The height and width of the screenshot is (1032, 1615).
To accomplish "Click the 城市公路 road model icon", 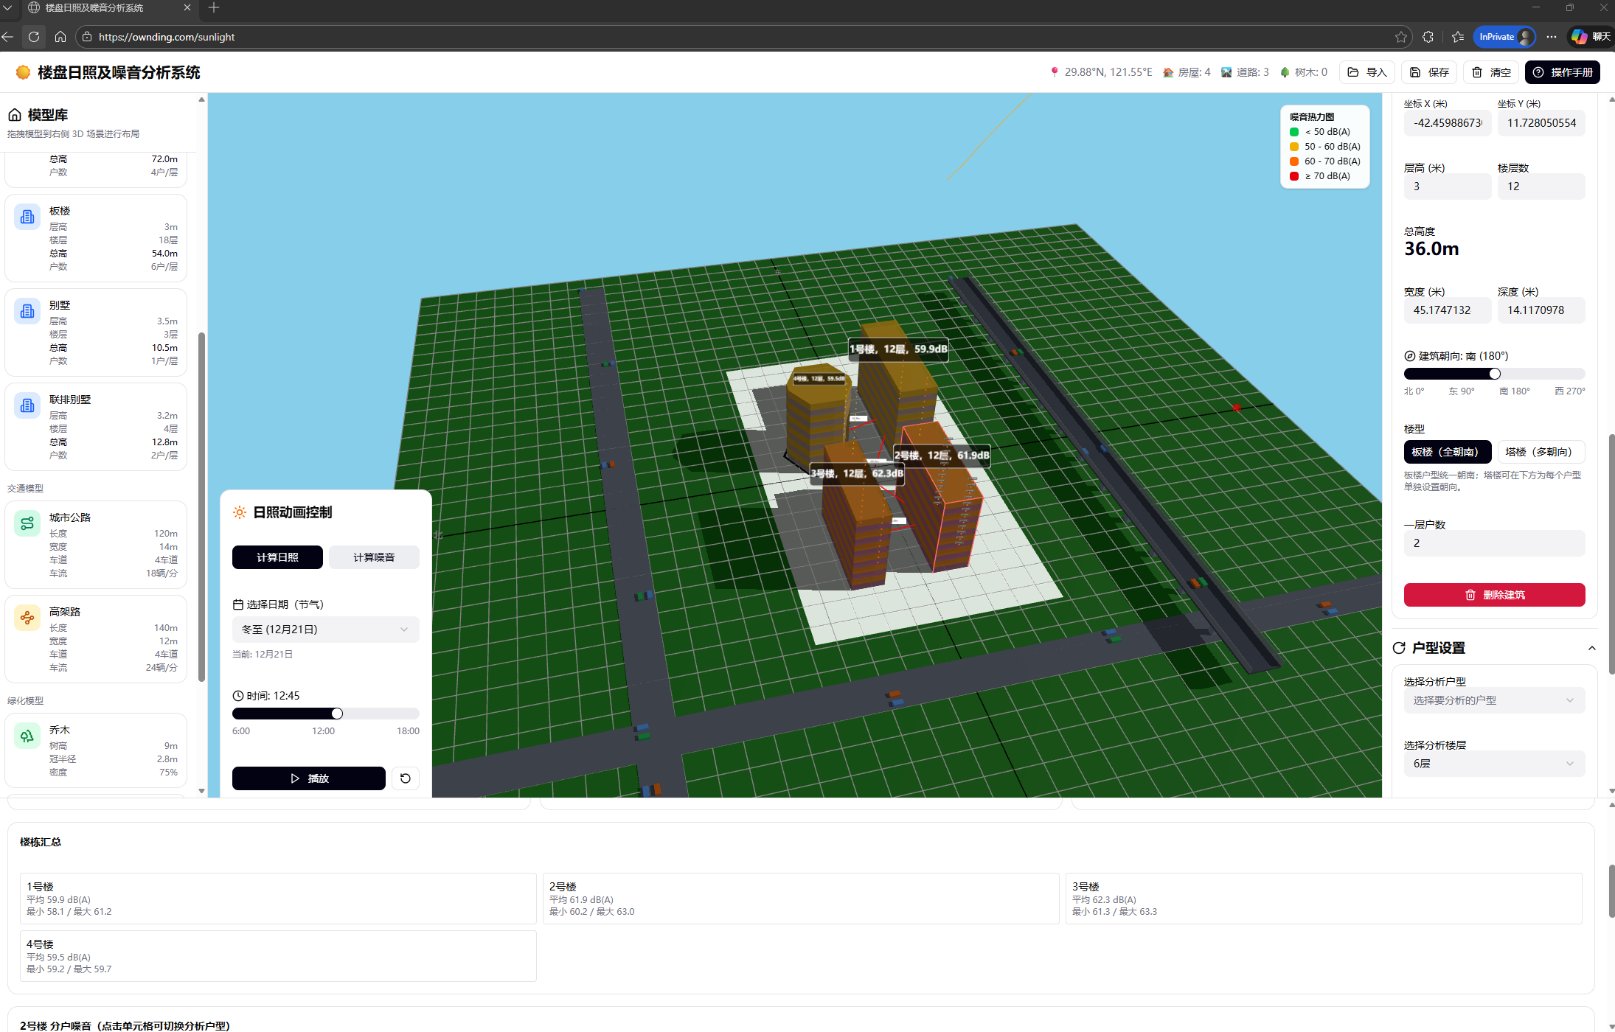I will [27, 523].
